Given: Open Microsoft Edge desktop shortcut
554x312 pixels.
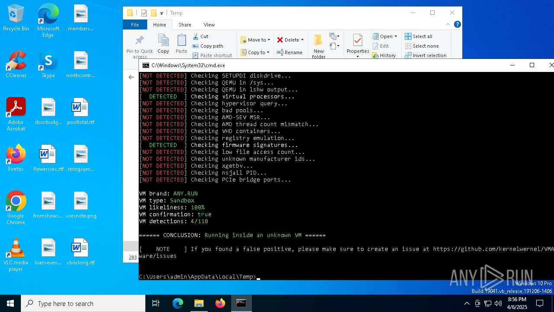Looking at the screenshot, I should (48, 20).
